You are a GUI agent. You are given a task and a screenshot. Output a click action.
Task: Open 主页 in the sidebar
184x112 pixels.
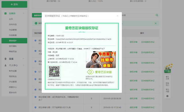coord(11,19)
